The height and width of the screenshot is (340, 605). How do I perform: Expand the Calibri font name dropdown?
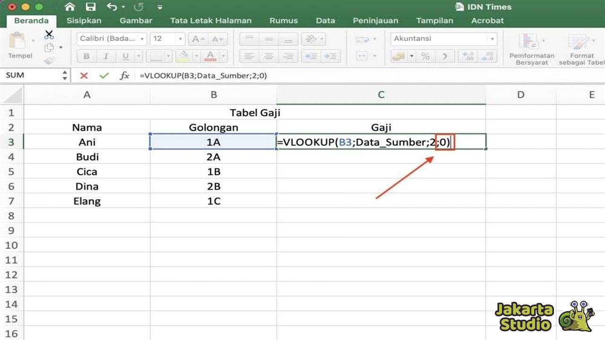pyautogui.click(x=143, y=39)
